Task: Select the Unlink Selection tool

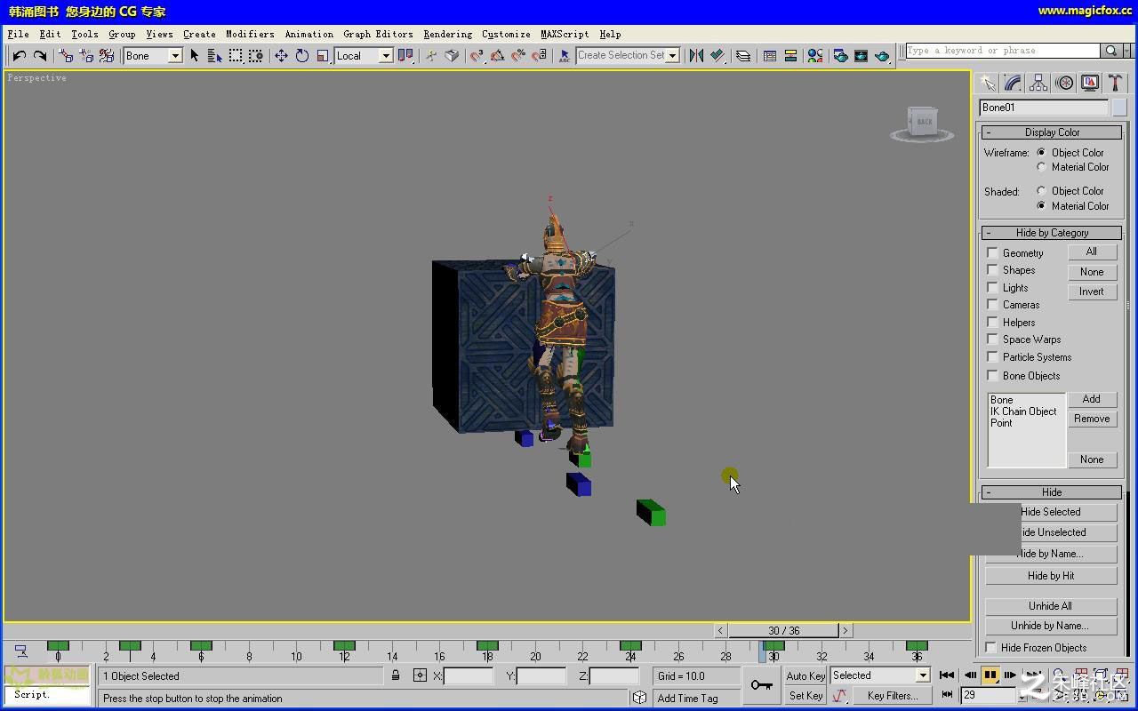Action: pos(86,55)
